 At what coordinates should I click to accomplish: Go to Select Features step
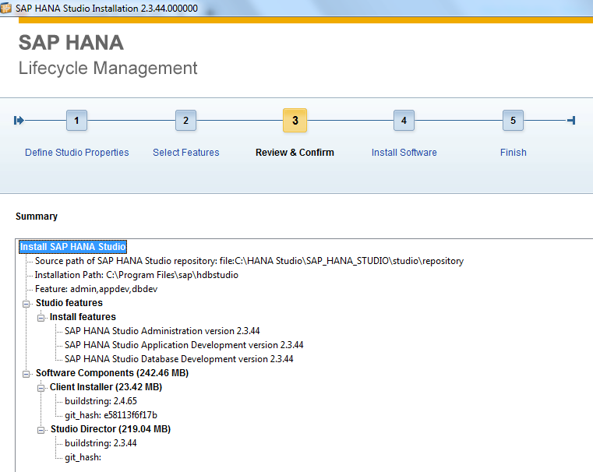pyautogui.click(x=185, y=153)
